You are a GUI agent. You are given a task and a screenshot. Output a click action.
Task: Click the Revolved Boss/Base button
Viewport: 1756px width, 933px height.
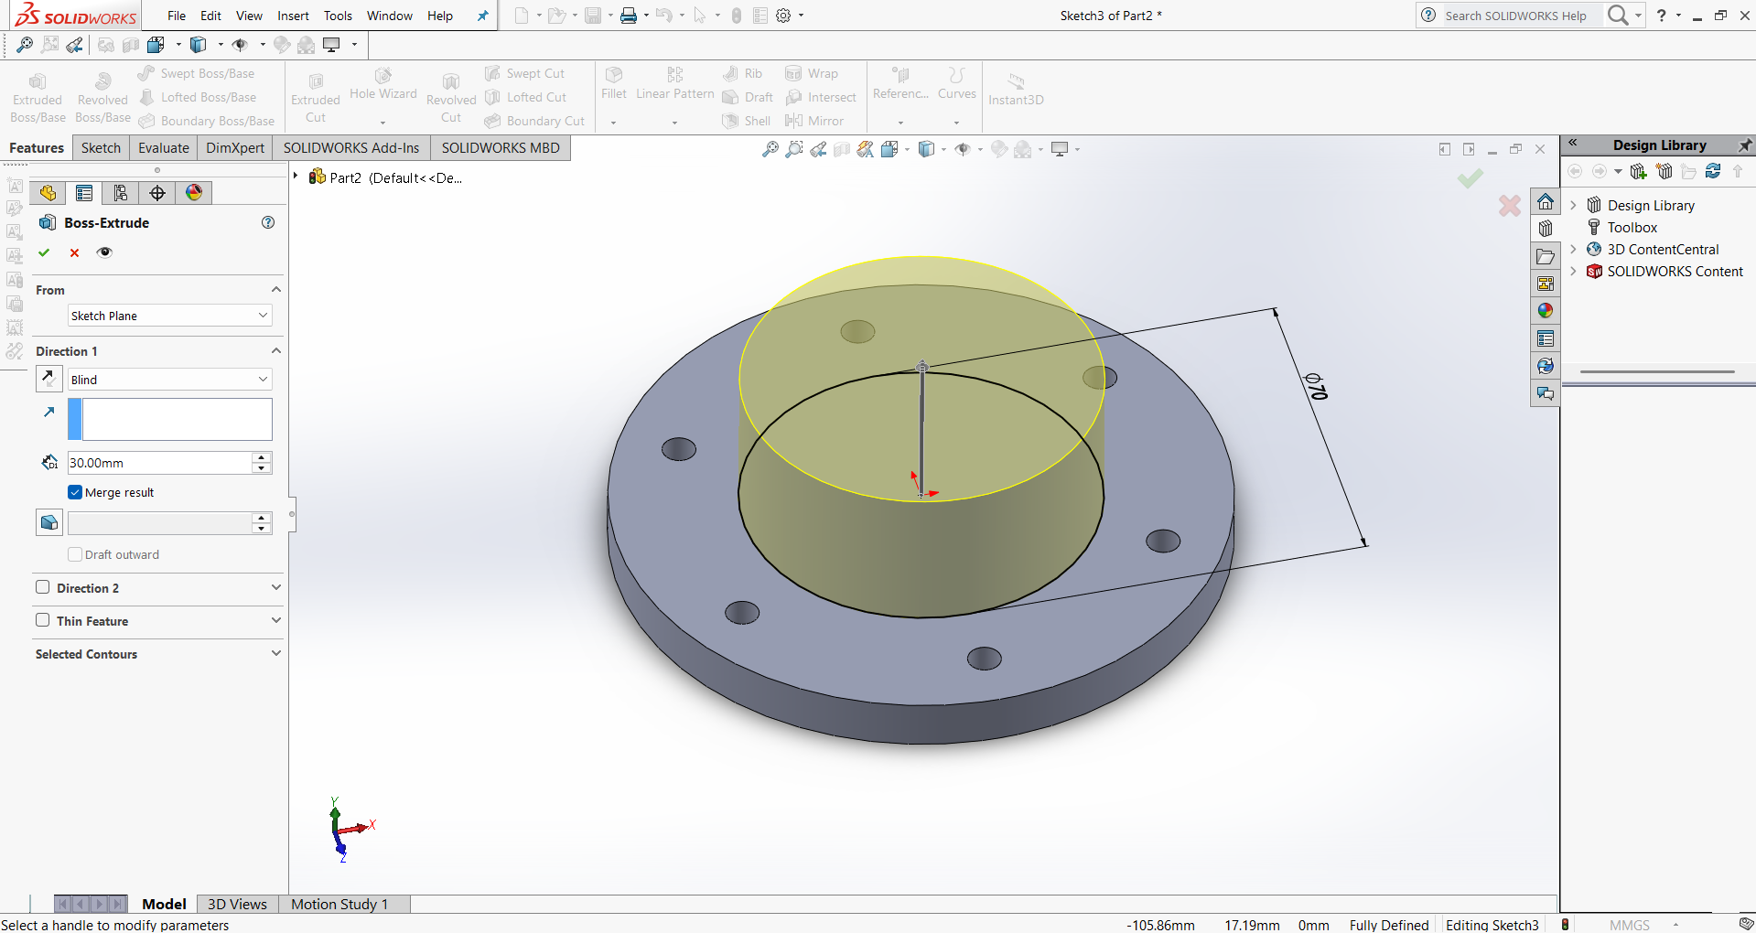click(102, 98)
